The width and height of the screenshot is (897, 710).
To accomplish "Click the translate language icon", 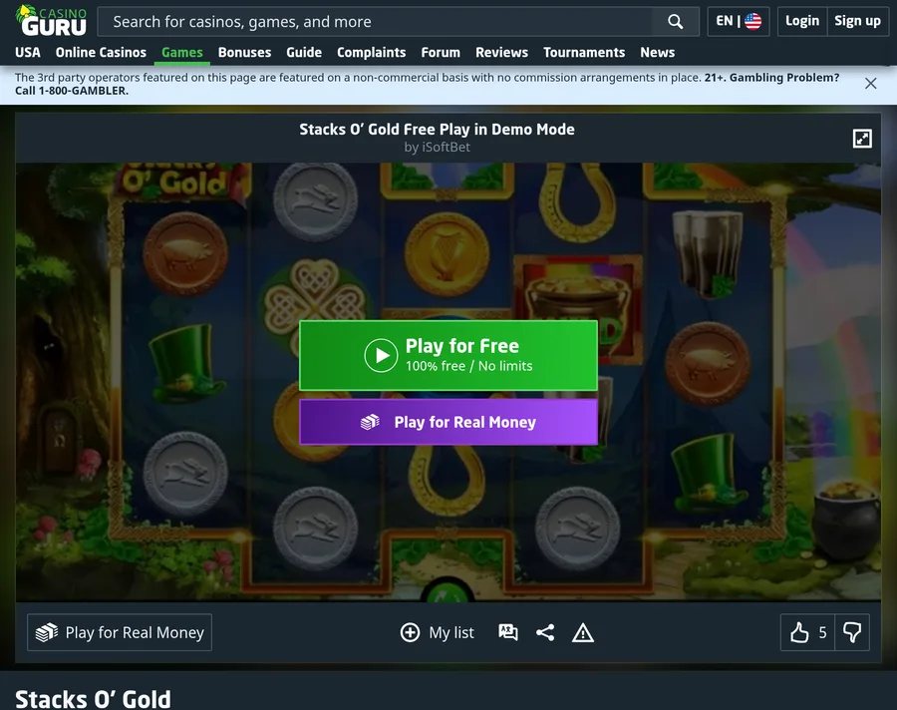I will 508,632.
